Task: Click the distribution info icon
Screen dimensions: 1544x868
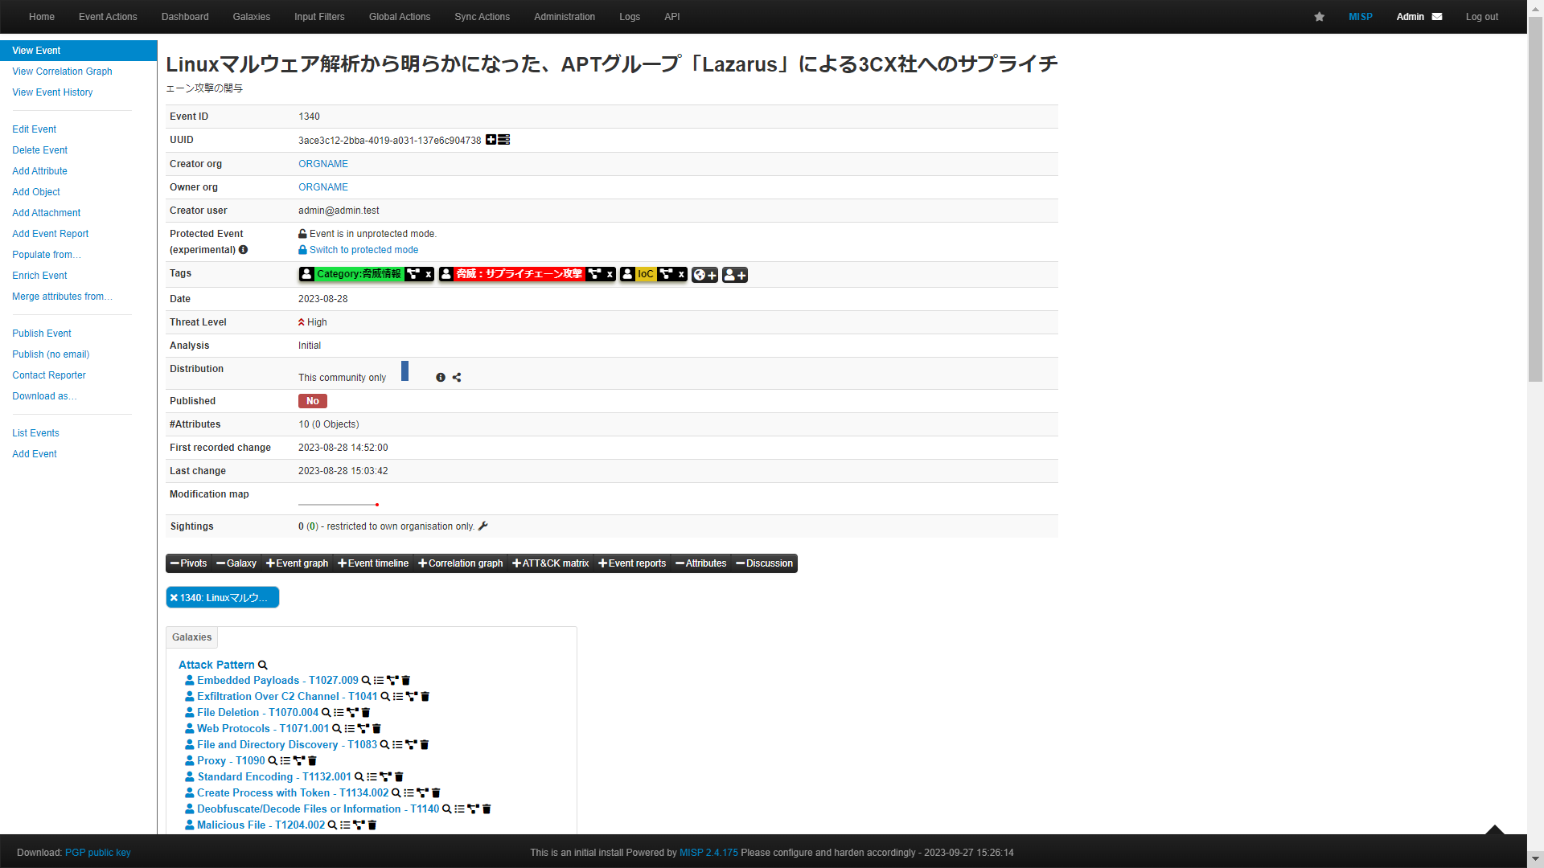Action: point(441,378)
